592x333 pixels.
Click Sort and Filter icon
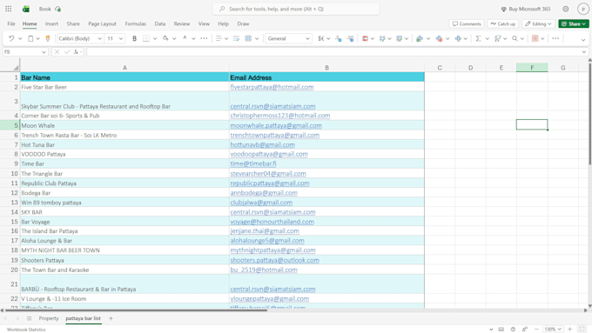498,38
